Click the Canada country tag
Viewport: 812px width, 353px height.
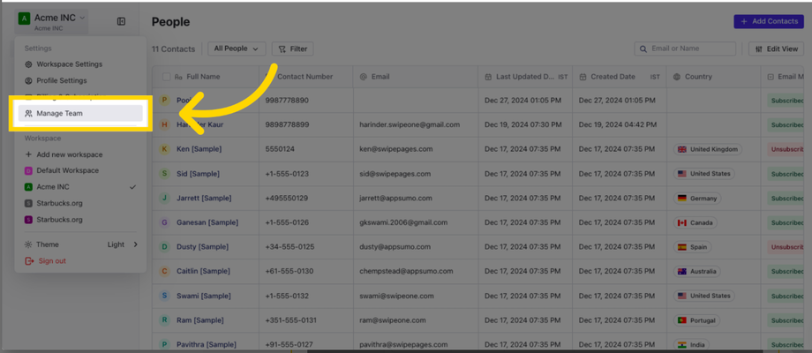pos(695,223)
